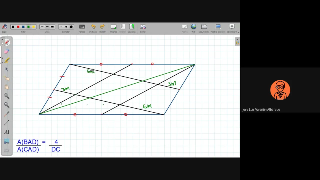Viewport: 320px width, 180px height.
Task: Go to the Siguiente page
Action: click(x=131, y=27)
